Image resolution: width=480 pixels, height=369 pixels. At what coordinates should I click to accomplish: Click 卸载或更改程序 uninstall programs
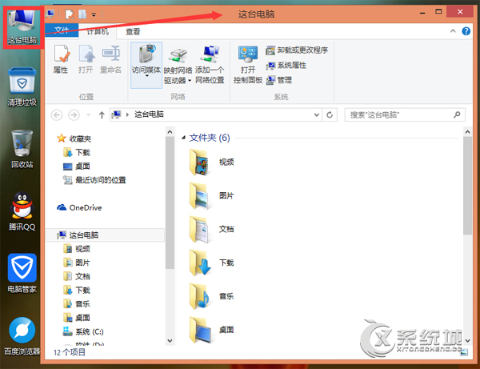pyautogui.click(x=297, y=50)
